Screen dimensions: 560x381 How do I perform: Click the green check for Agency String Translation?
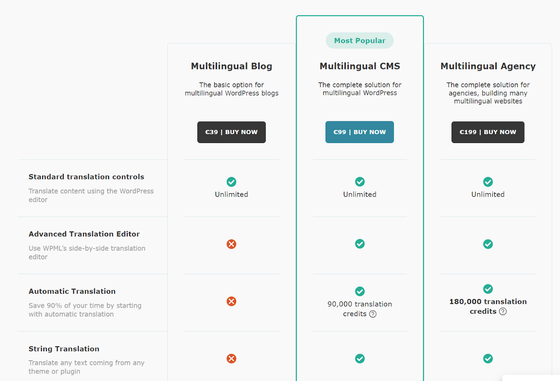coord(488,359)
